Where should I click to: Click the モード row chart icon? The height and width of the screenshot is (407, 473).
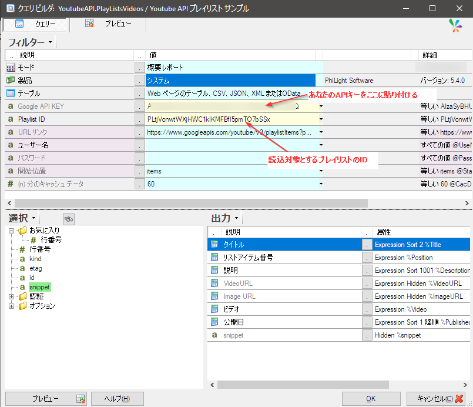11,67
